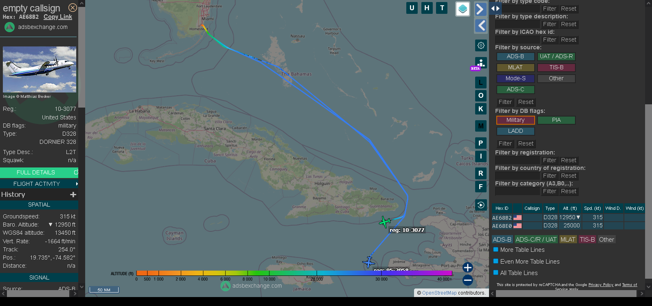652x306 pixels.
Task: Sort table by Callsign column
Action: pos(532,208)
